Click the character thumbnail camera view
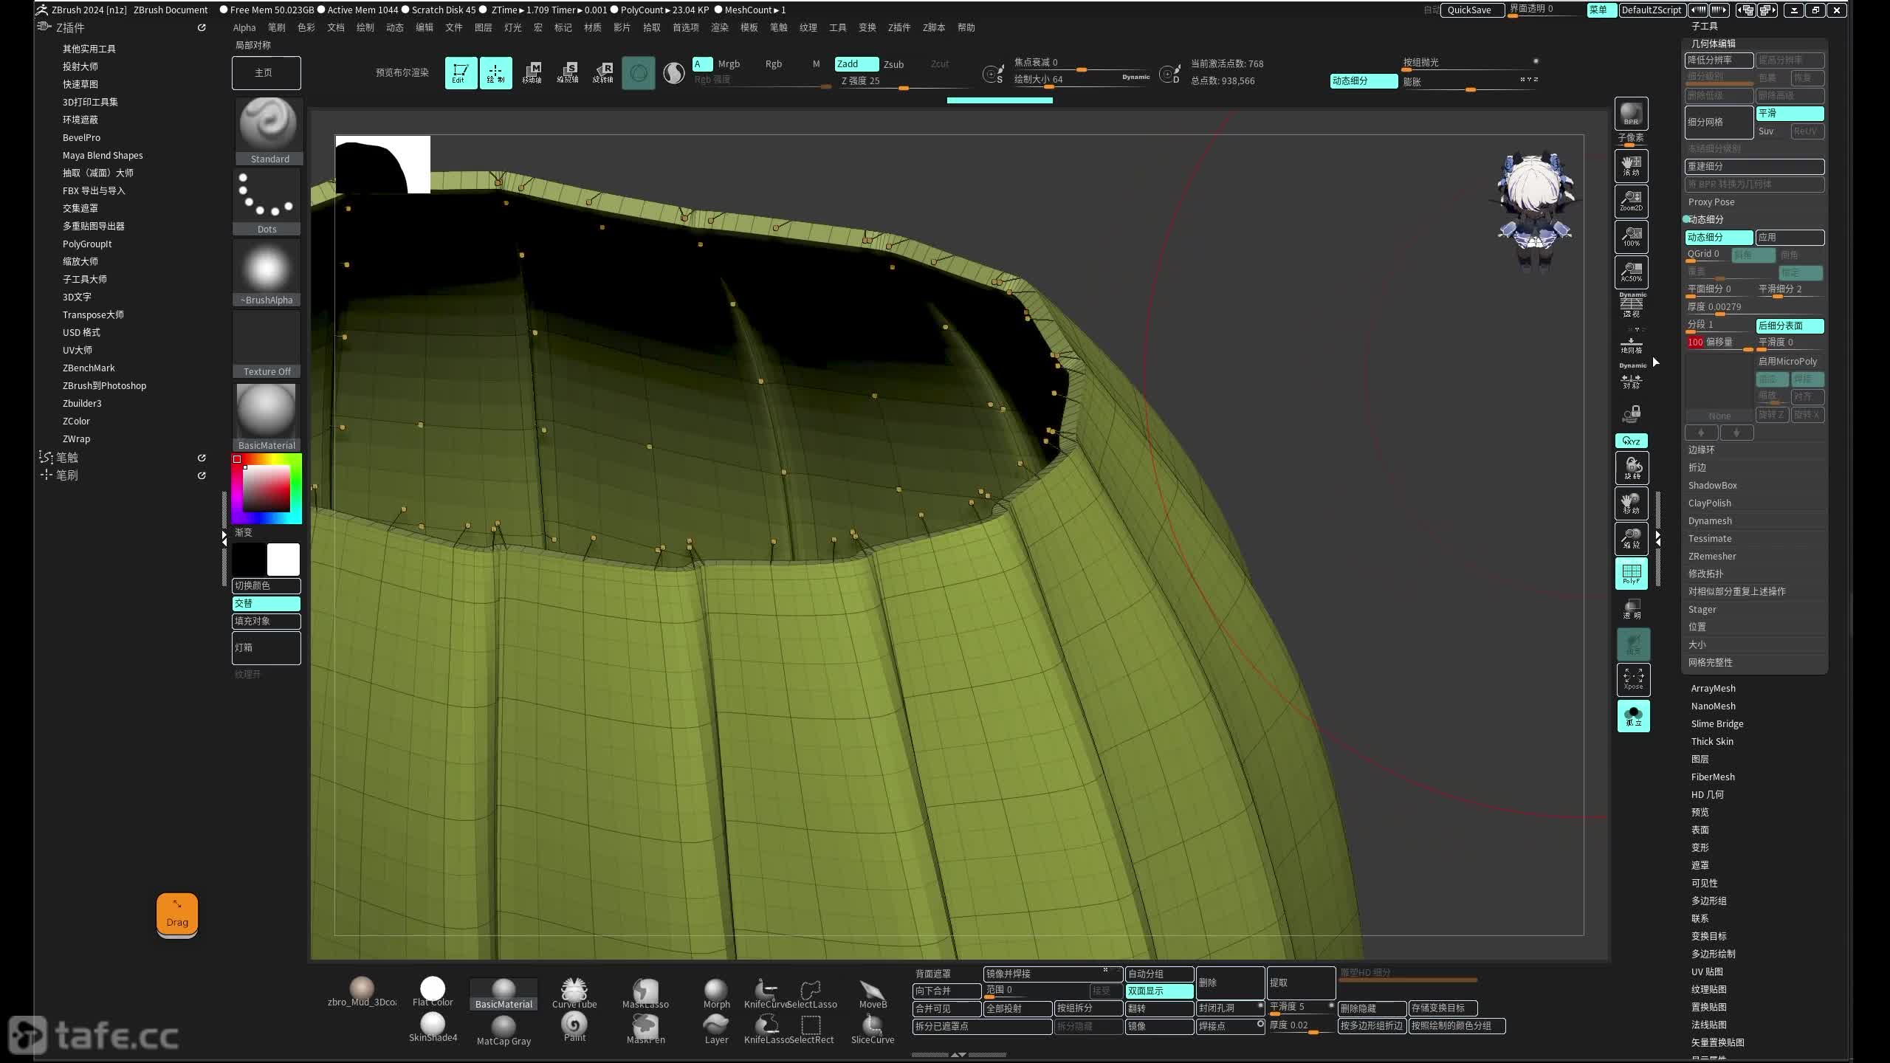The width and height of the screenshot is (1890, 1063). pos(1534,213)
